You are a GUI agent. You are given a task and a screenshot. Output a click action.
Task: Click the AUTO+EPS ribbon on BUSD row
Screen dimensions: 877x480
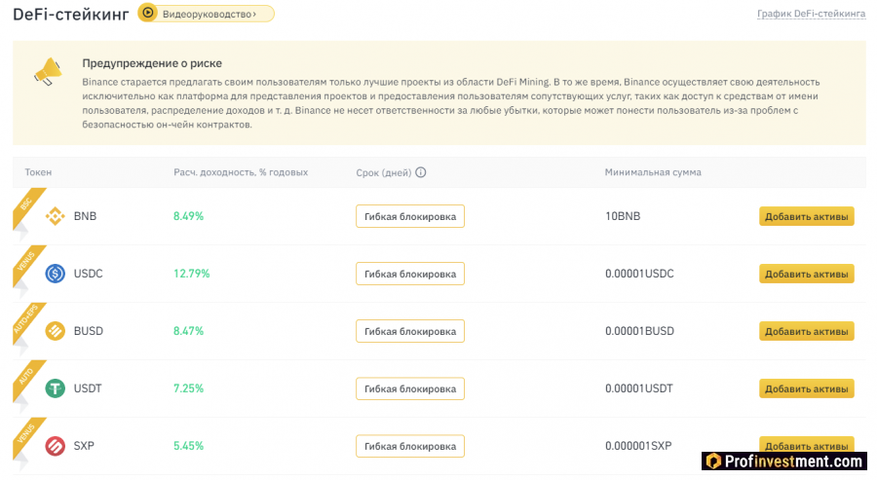point(27,319)
